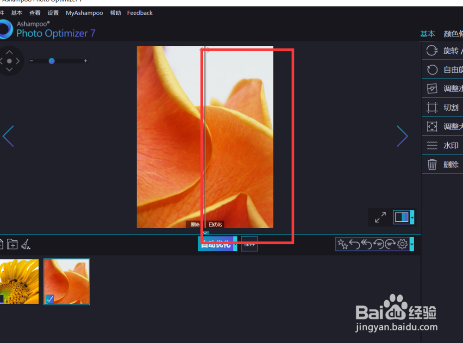Click the zoom in plus sign
Viewport: 463px width, 343px height.
point(86,61)
